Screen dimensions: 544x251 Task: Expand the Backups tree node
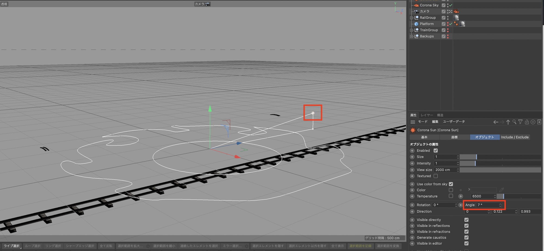tap(411, 36)
